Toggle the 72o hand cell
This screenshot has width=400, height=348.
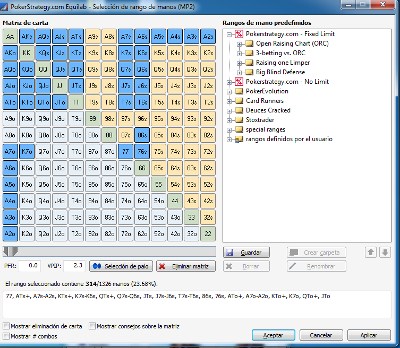tap(125, 234)
